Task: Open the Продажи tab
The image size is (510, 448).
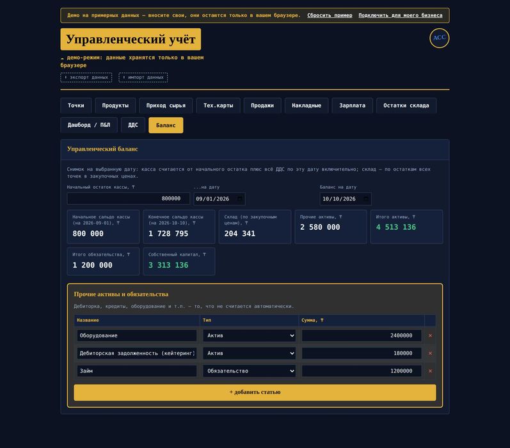Action: pyautogui.click(x=262, y=106)
